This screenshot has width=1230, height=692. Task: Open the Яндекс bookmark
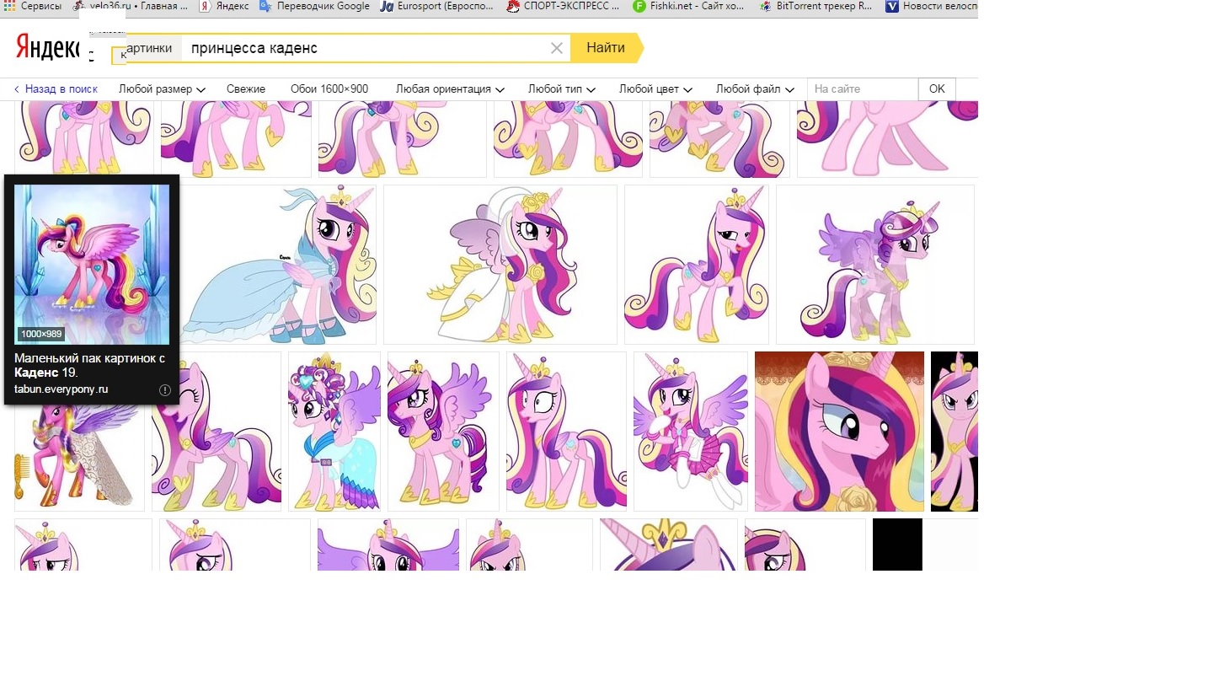click(x=224, y=6)
